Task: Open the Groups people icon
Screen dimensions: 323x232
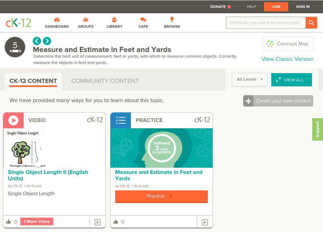Action: 86,20
